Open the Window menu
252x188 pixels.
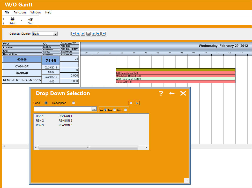(36, 12)
